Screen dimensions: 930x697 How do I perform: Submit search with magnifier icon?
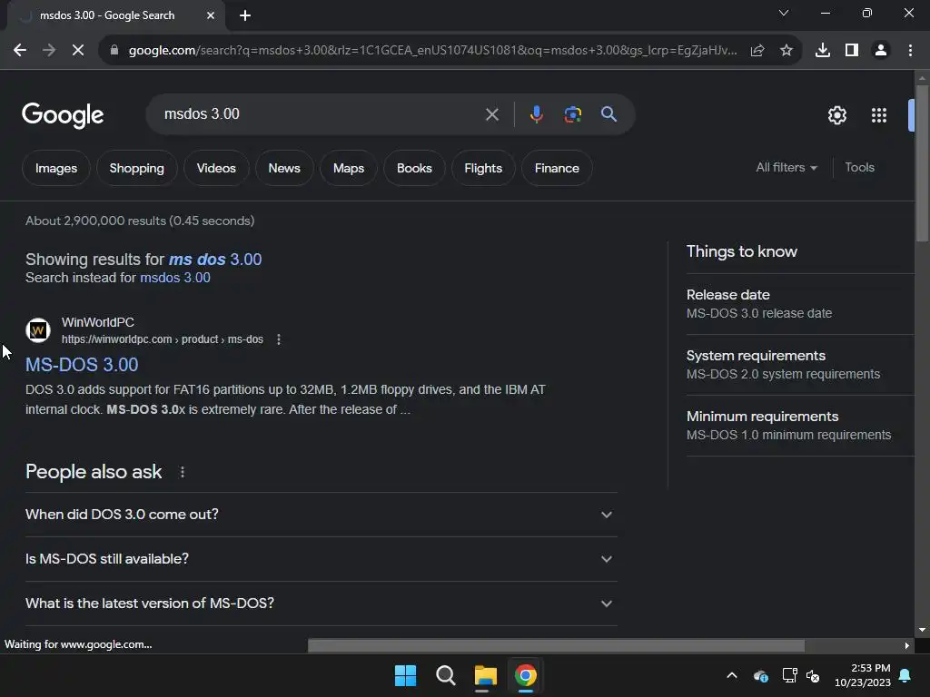tap(608, 114)
